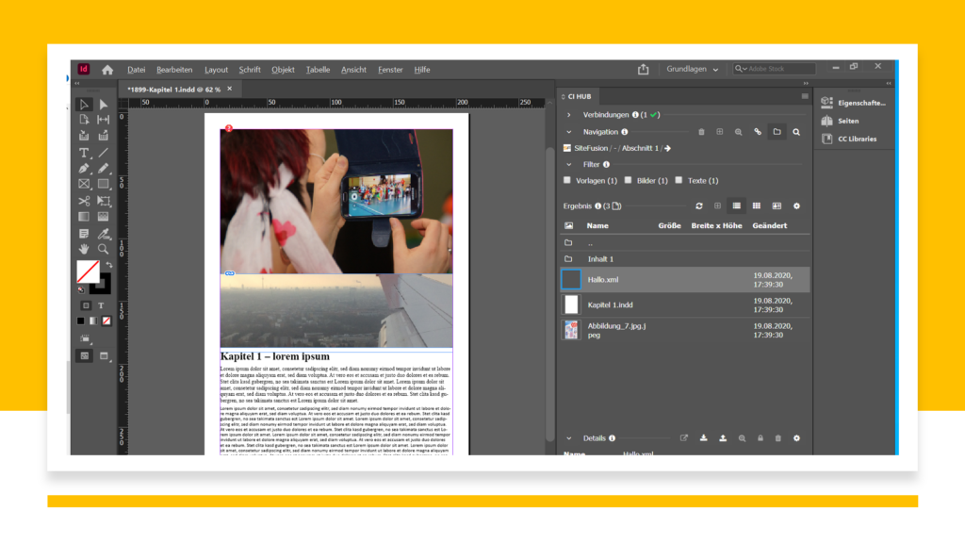The height and width of the screenshot is (543, 965).
Task: Open the InDesign home screen icon
Action: tap(107, 70)
